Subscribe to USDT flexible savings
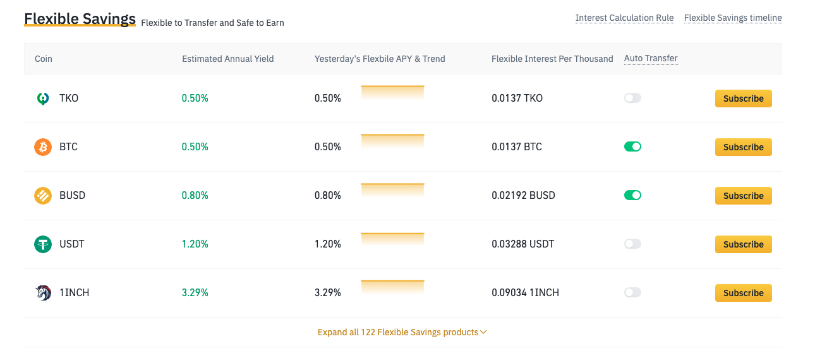815x358 pixels. pos(744,244)
